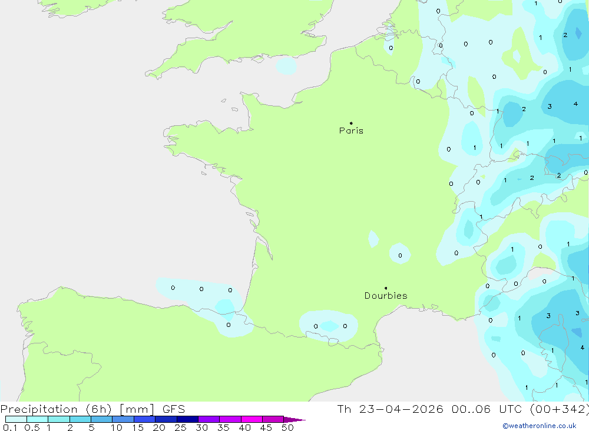The height and width of the screenshot is (431, 589).
Task: Click the legend label '10'
Action: [x=117, y=427]
